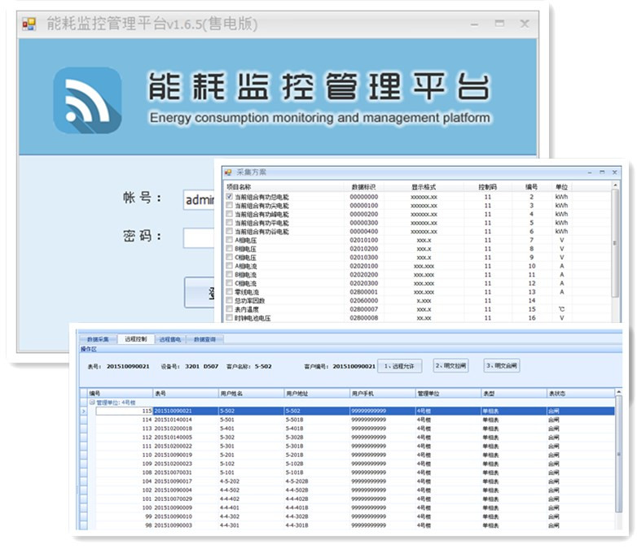This screenshot has width=637, height=553.
Task: Switch to the 数据采集 tab
Action: coord(98,340)
